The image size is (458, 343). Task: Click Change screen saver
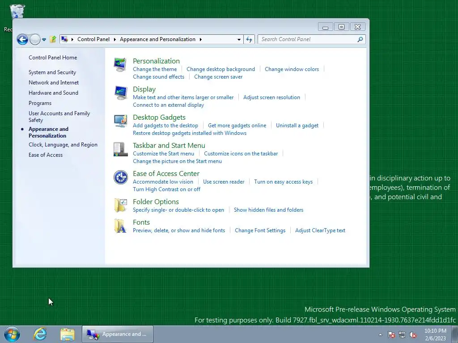(218, 77)
